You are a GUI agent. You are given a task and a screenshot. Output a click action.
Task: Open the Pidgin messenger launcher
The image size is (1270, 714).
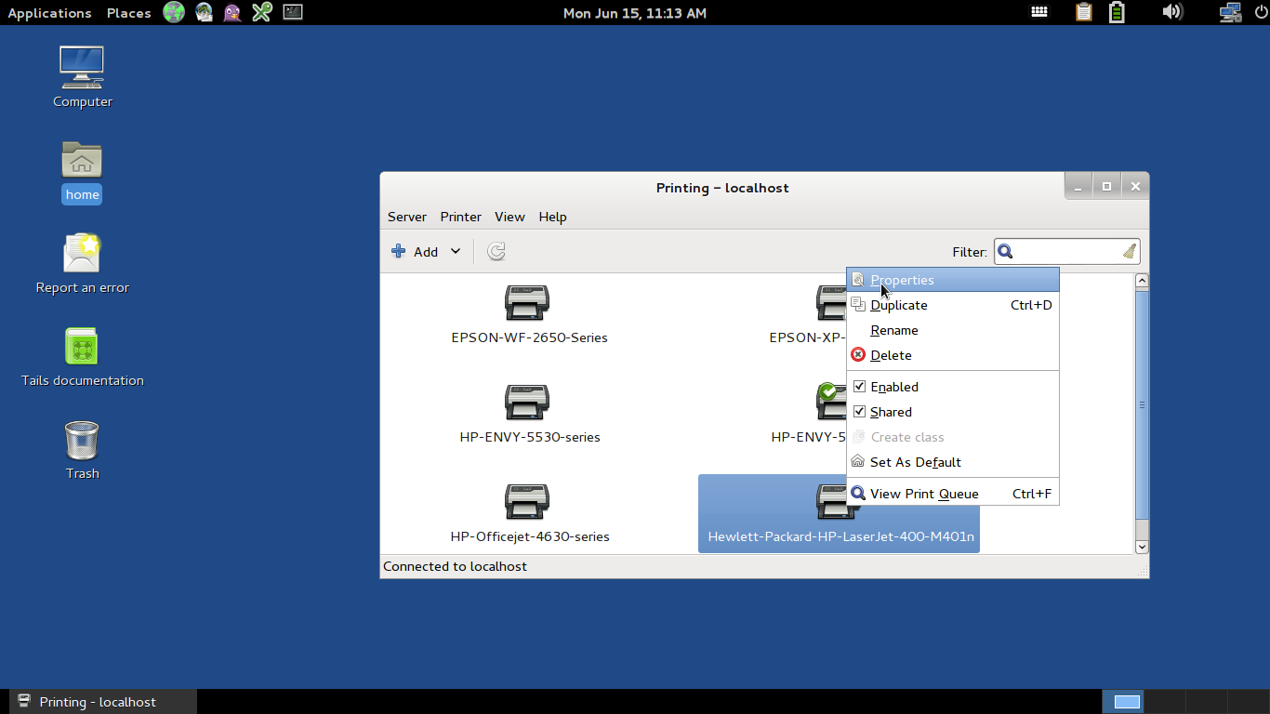tap(232, 12)
